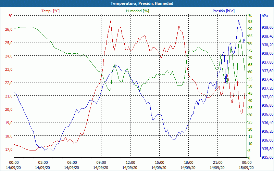Click the 90 humidity axis value
This screenshot has height=171, width=274.
point(250,29)
